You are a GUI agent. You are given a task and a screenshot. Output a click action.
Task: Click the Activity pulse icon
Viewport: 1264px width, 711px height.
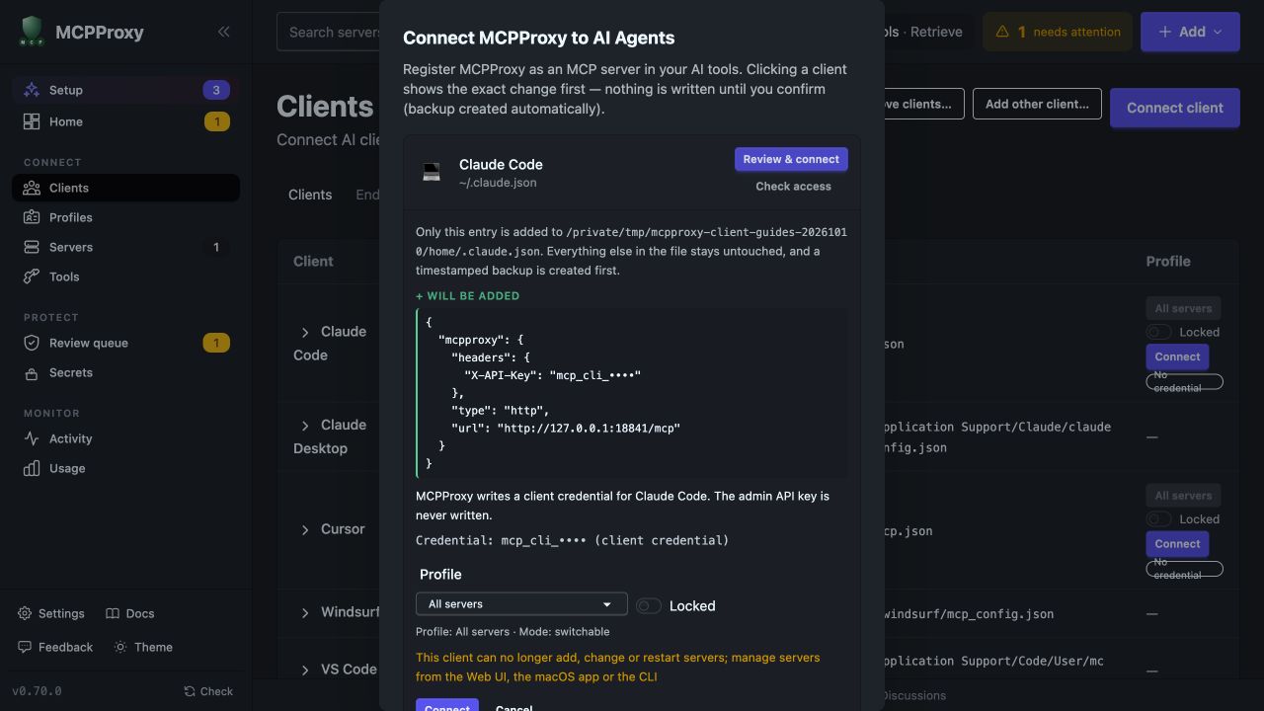[x=32, y=438]
